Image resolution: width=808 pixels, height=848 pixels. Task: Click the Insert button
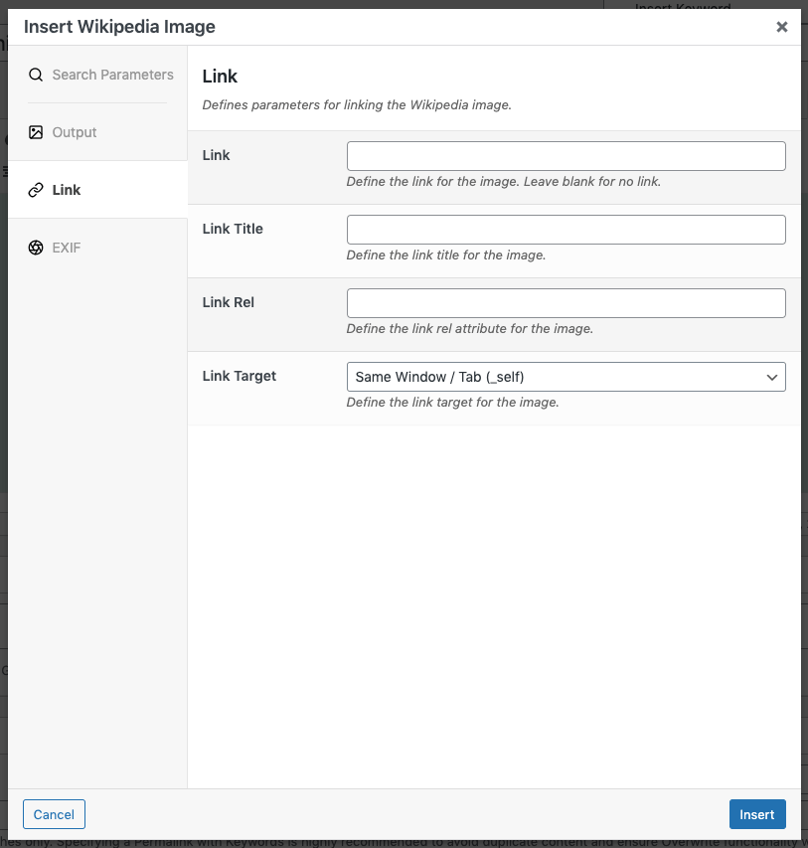[x=757, y=814]
